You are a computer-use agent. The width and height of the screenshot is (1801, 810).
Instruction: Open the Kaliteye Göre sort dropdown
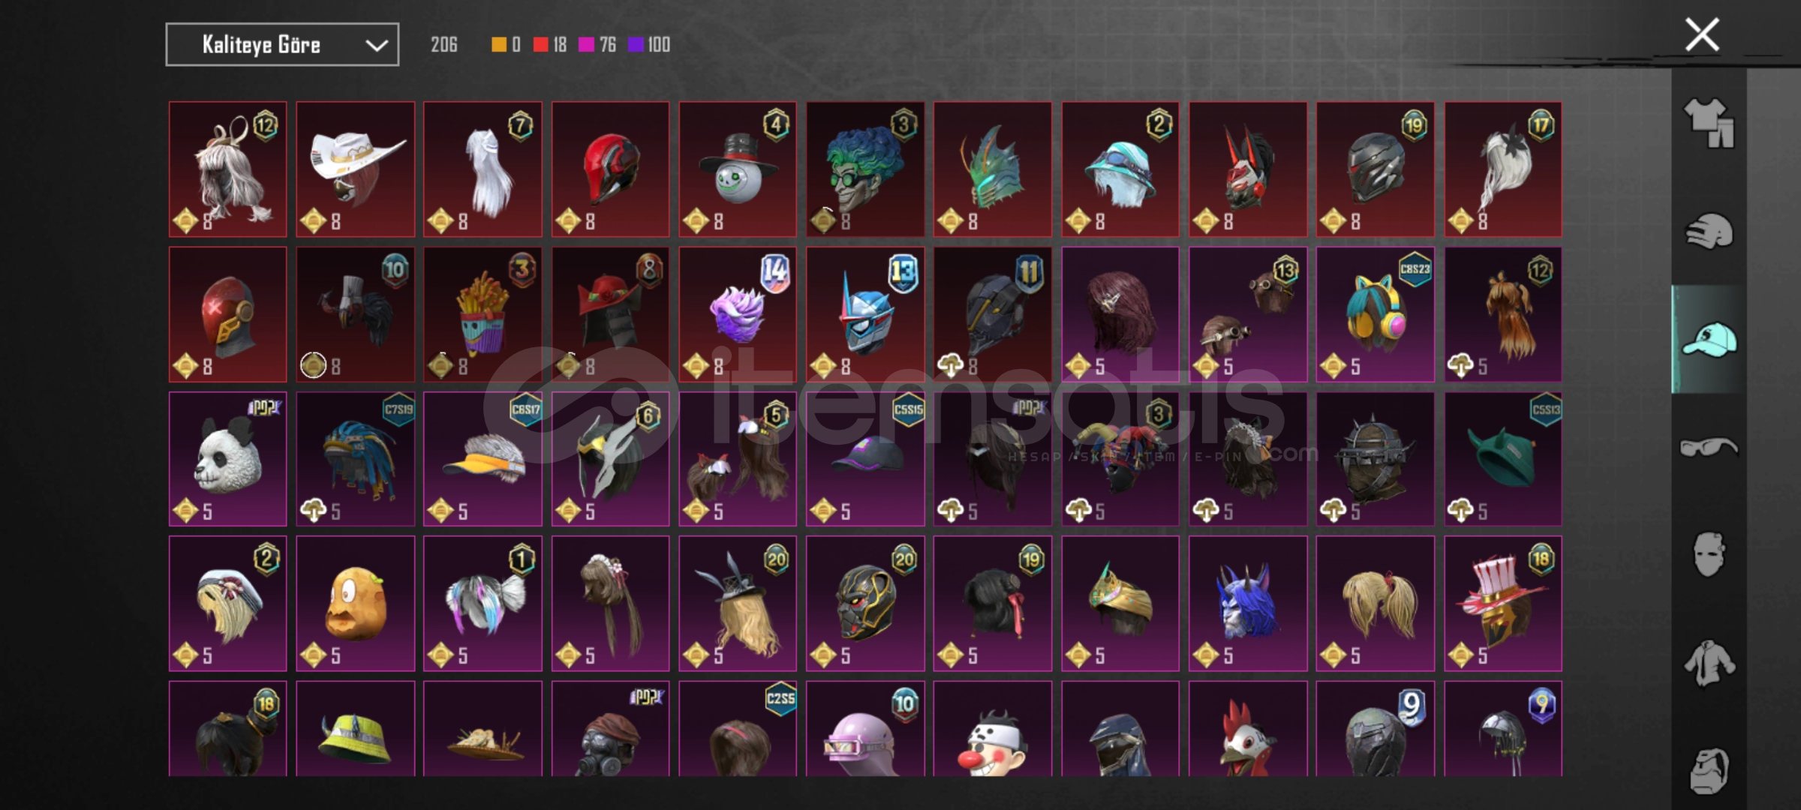pyautogui.click(x=282, y=45)
